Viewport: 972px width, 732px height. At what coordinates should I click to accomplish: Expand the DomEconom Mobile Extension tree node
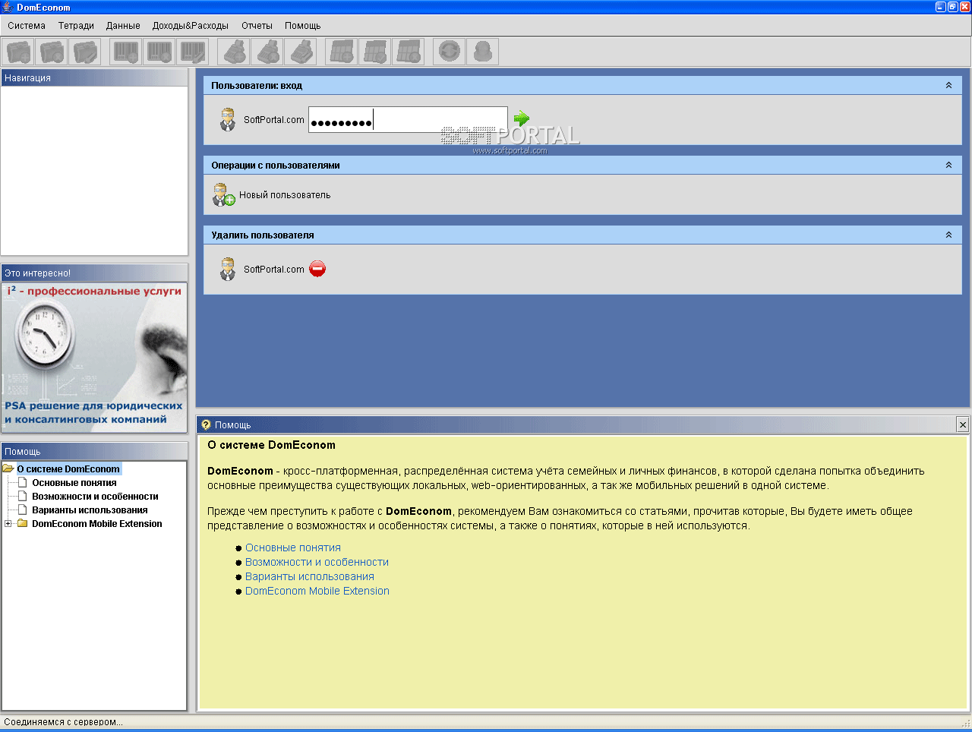8,524
